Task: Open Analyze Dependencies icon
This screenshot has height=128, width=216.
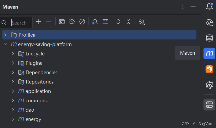Action: point(95,22)
